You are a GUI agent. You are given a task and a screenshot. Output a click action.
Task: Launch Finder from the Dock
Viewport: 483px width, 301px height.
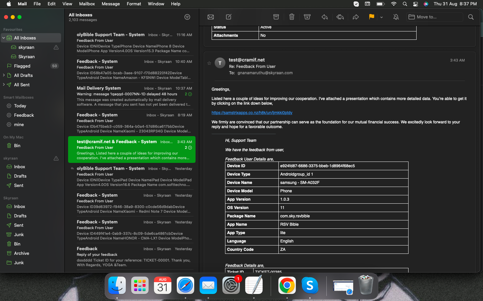coord(117,285)
